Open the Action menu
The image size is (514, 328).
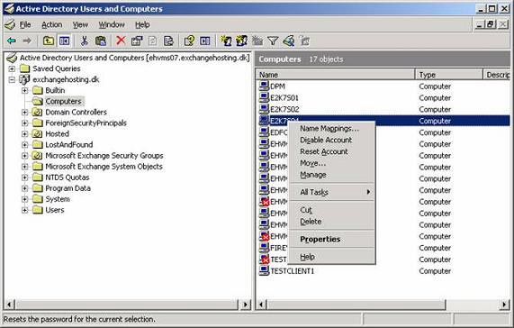click(52, 24)
